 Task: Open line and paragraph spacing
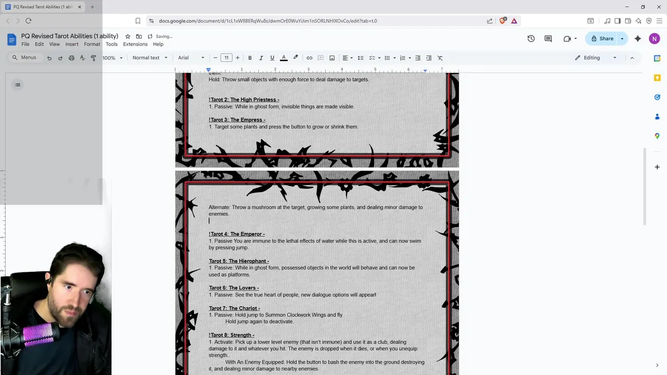(361, 58)
